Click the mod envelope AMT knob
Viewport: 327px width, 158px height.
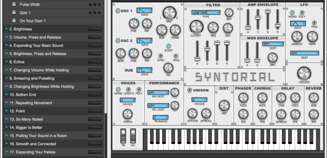273,58
